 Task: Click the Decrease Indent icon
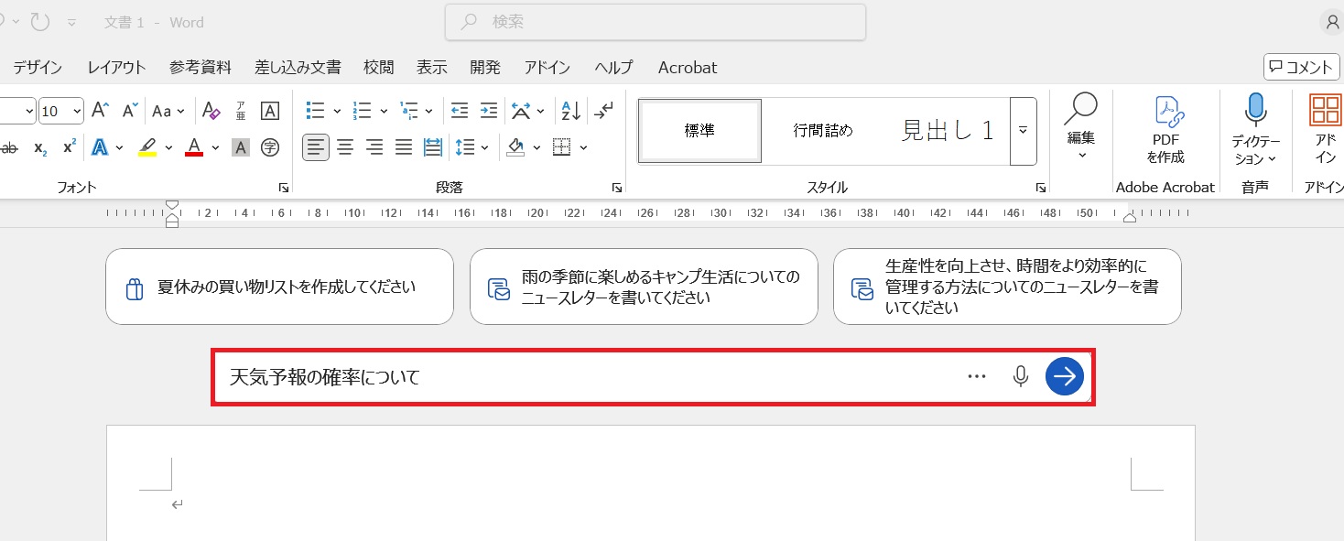click(x=460, y=112)
